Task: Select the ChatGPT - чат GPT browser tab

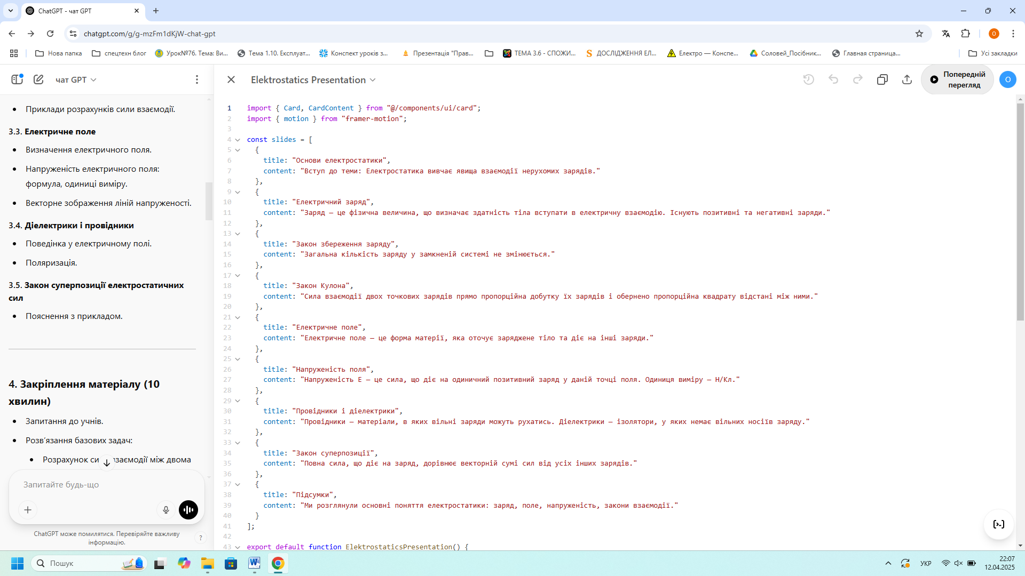Action: [x=83, y=11]
